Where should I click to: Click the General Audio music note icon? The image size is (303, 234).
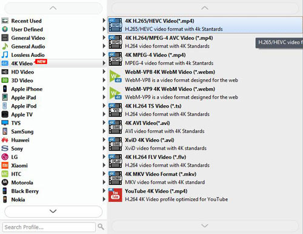pos(5,46)
